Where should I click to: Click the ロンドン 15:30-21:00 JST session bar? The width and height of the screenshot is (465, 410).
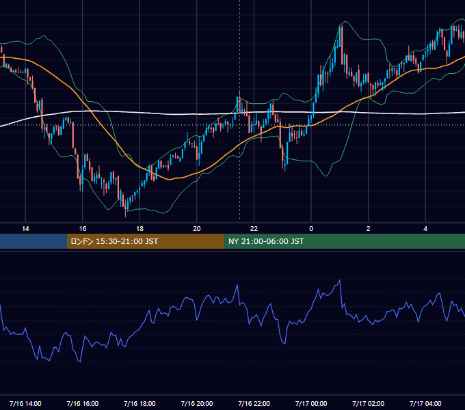(145, 241)
